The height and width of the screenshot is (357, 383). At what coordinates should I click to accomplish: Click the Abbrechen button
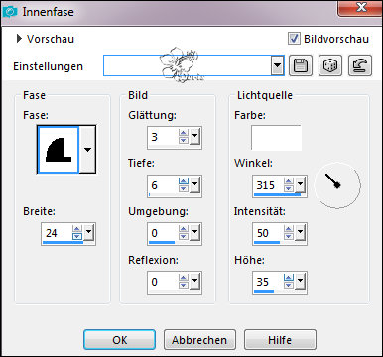click(199, 340)
